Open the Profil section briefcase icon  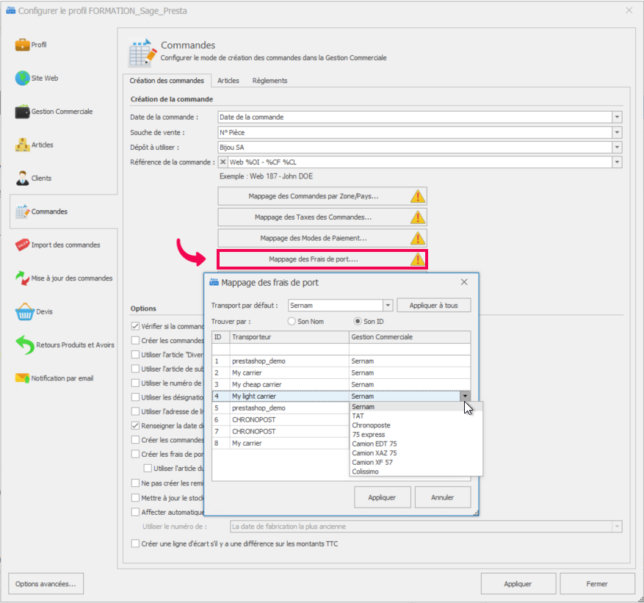(22, 45)
